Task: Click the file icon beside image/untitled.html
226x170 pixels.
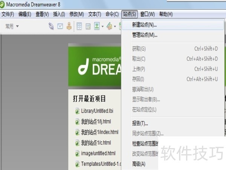Action: click(x=77, y=153)
